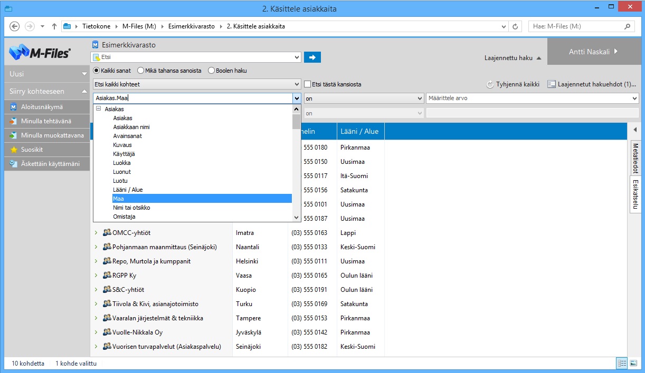Refresh the address bar location
The height and width of the screenshot is (373, 645).
(516, 26)
